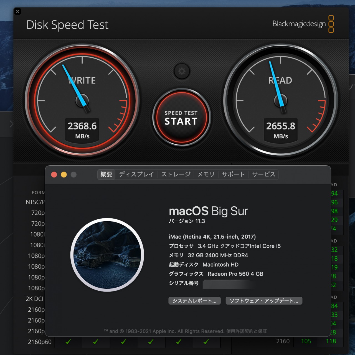Click the 32 GB 2400 MHz DDR4 memory text

pos(218,255)
